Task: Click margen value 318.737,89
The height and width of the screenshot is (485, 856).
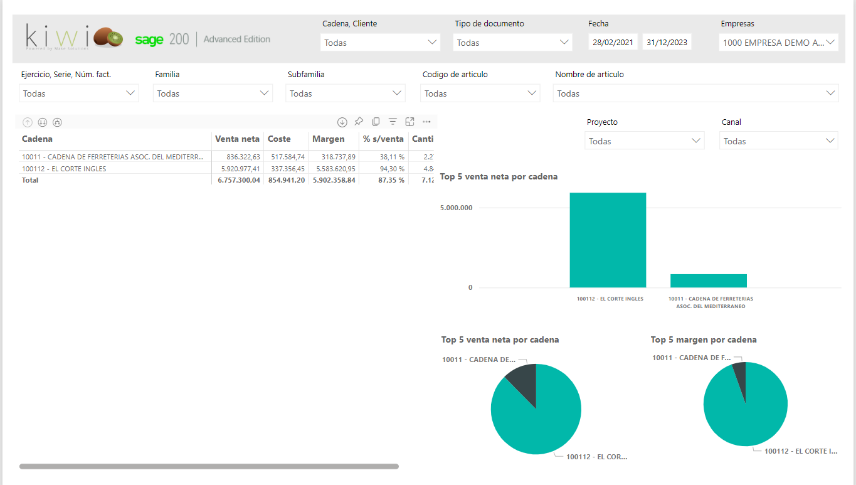Action: 338,157
